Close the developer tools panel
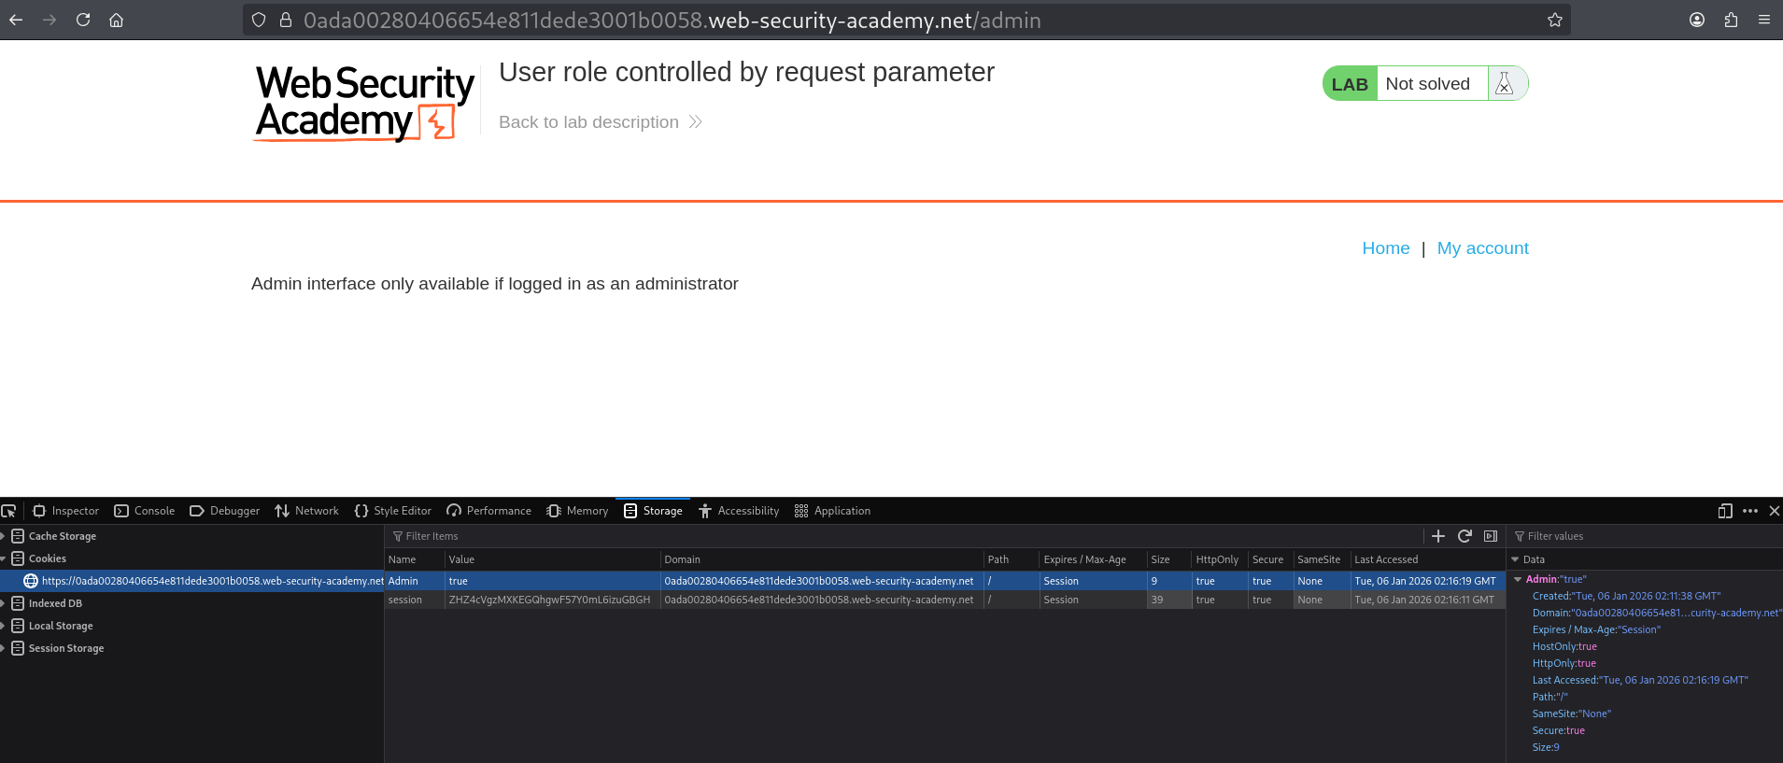This screenshot has width=1783, height=763. tap(1774, 511)
